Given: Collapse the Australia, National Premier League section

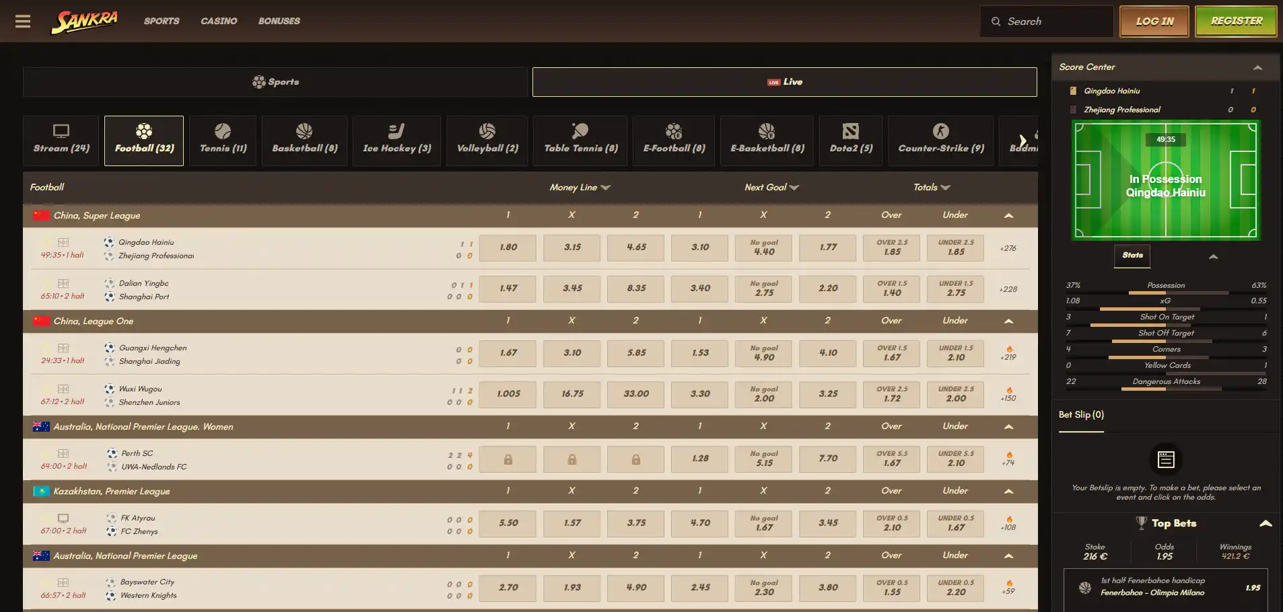Looking at the screenshot, I should click(x=1008, y=556).
